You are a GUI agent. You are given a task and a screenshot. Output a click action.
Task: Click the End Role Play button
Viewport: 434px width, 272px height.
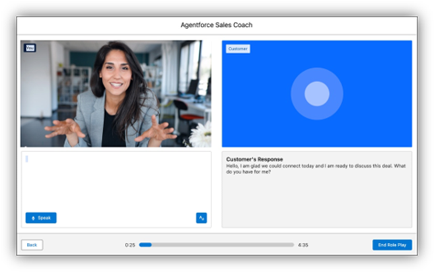(392, 245)
